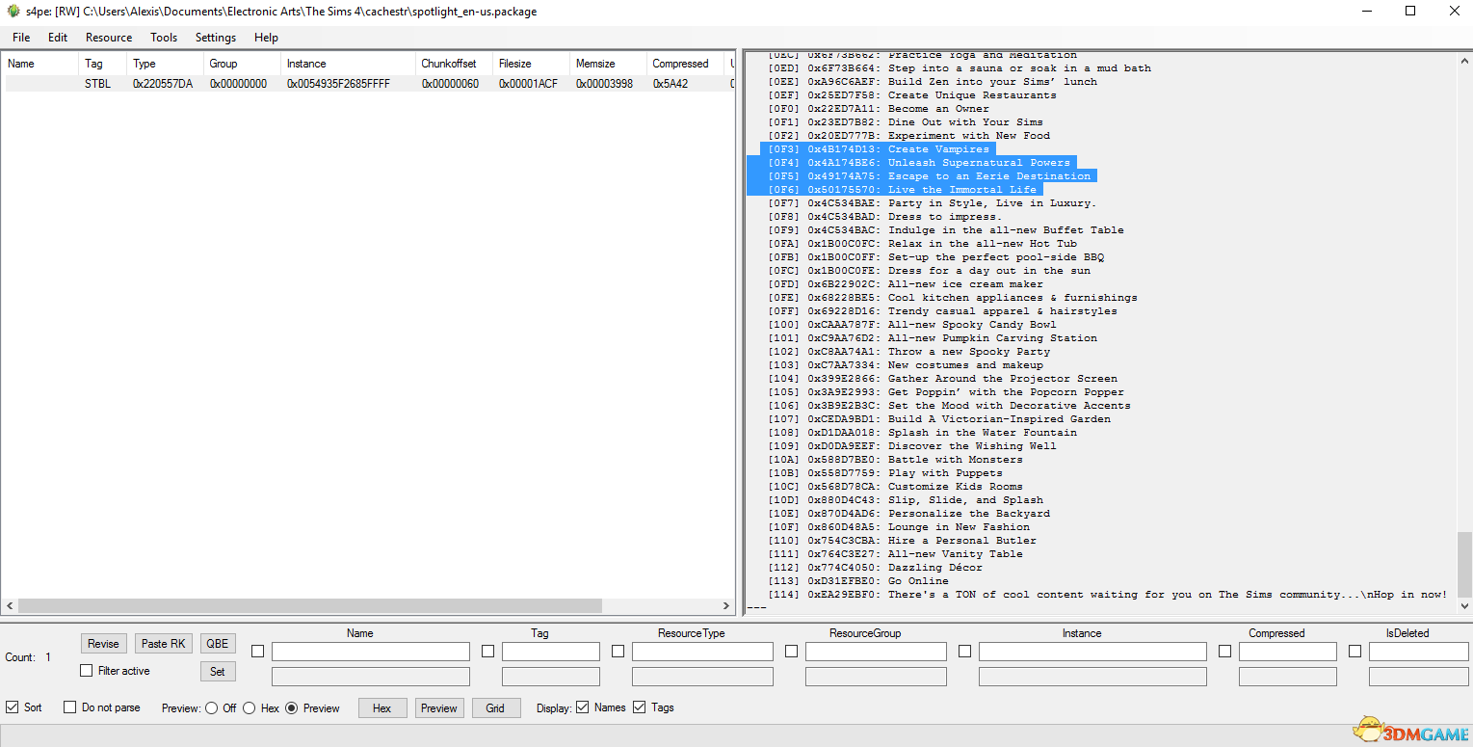The width and height of the screenshot is (1473, 747).
Task: Sort by the Type column header
Action: 166,64
